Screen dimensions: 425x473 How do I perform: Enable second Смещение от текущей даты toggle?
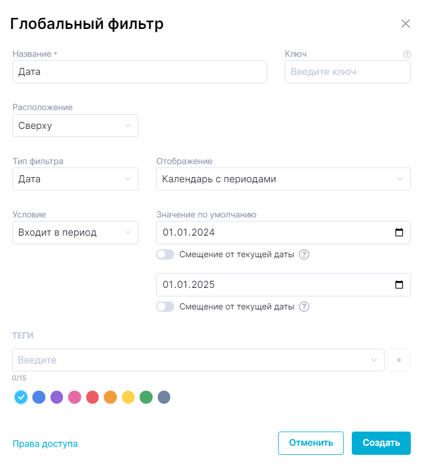pos(165,307)
